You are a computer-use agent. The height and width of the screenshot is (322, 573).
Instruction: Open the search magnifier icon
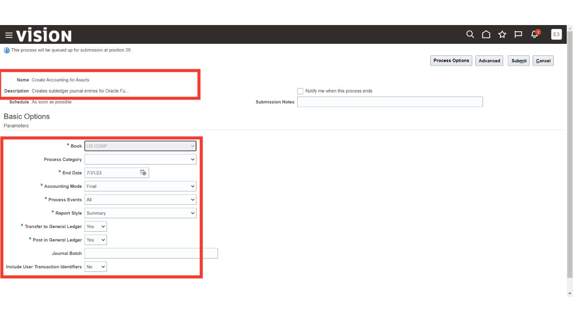[x=470, y=34]
